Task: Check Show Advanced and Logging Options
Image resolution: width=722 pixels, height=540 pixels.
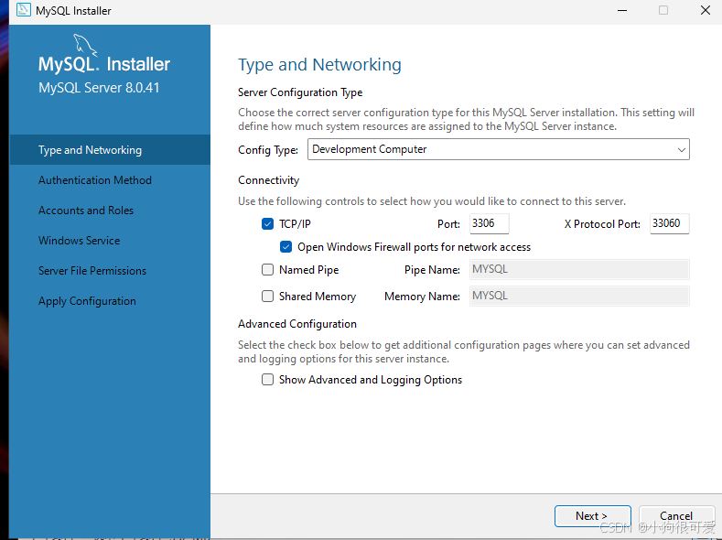Action: pos(267,379)
